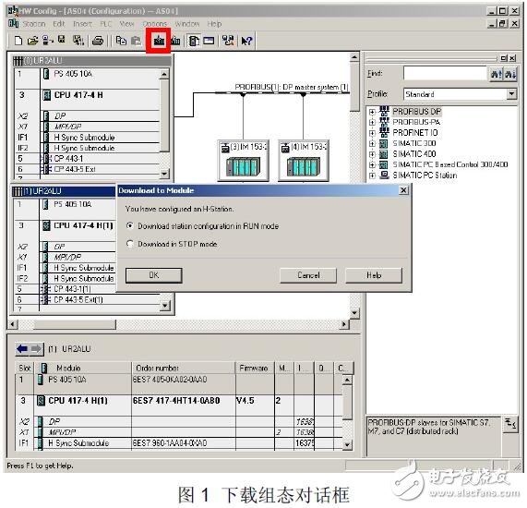
Task: Click the Order number column header
Action: coord(183,368)
